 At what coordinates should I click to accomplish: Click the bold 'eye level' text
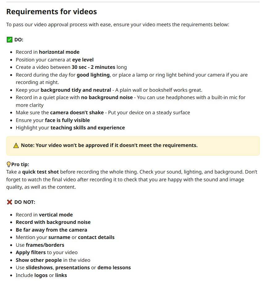click(x=83, y=60)
